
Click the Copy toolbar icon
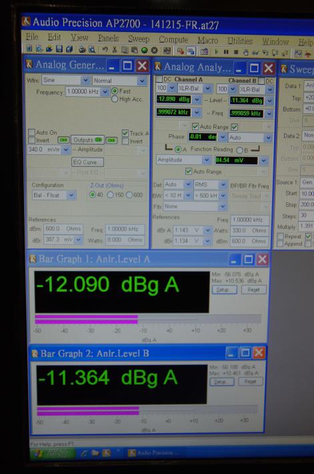pyautogui.click(x=125, y=51)
